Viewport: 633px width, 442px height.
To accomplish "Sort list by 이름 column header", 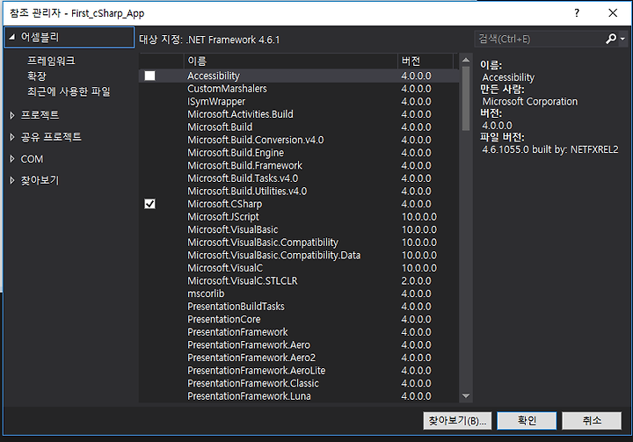I will [290, 61].
